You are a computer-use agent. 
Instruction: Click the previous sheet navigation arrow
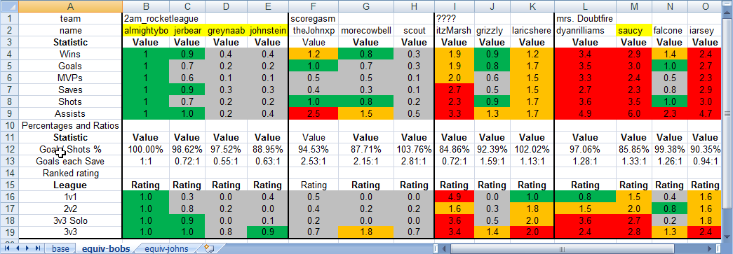coord(18,248)
